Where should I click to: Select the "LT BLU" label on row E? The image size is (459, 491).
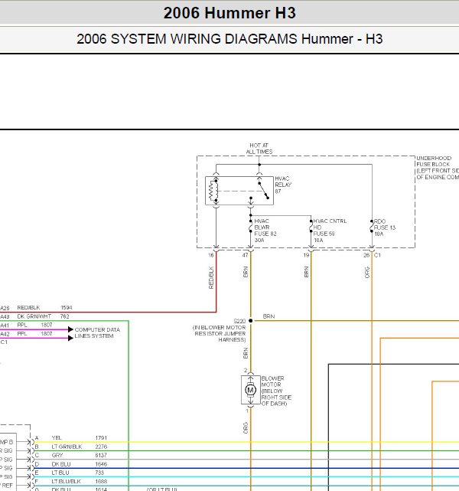pos(60,473)
